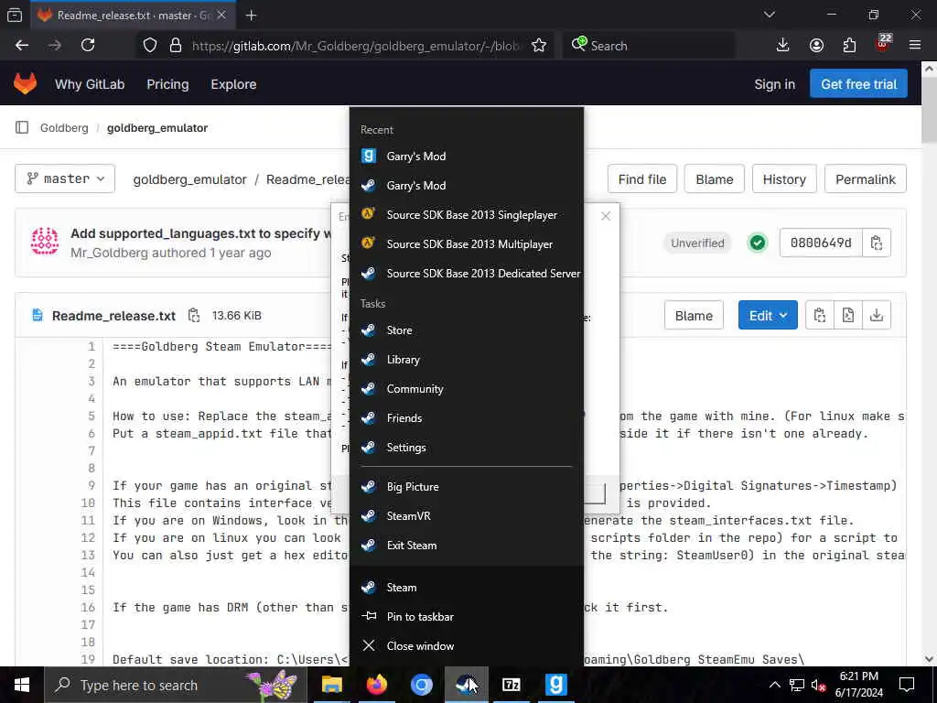
Task: Open the list all tabs chevron
Action: pos(770,15)
